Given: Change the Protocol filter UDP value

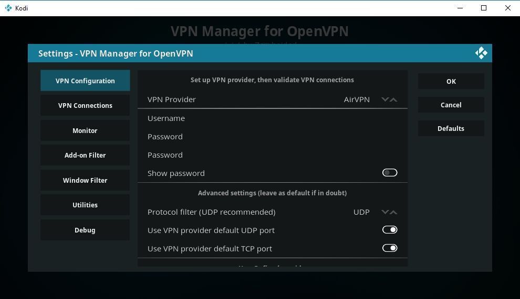Looking at the screenshot, I should tap(361, 212).
